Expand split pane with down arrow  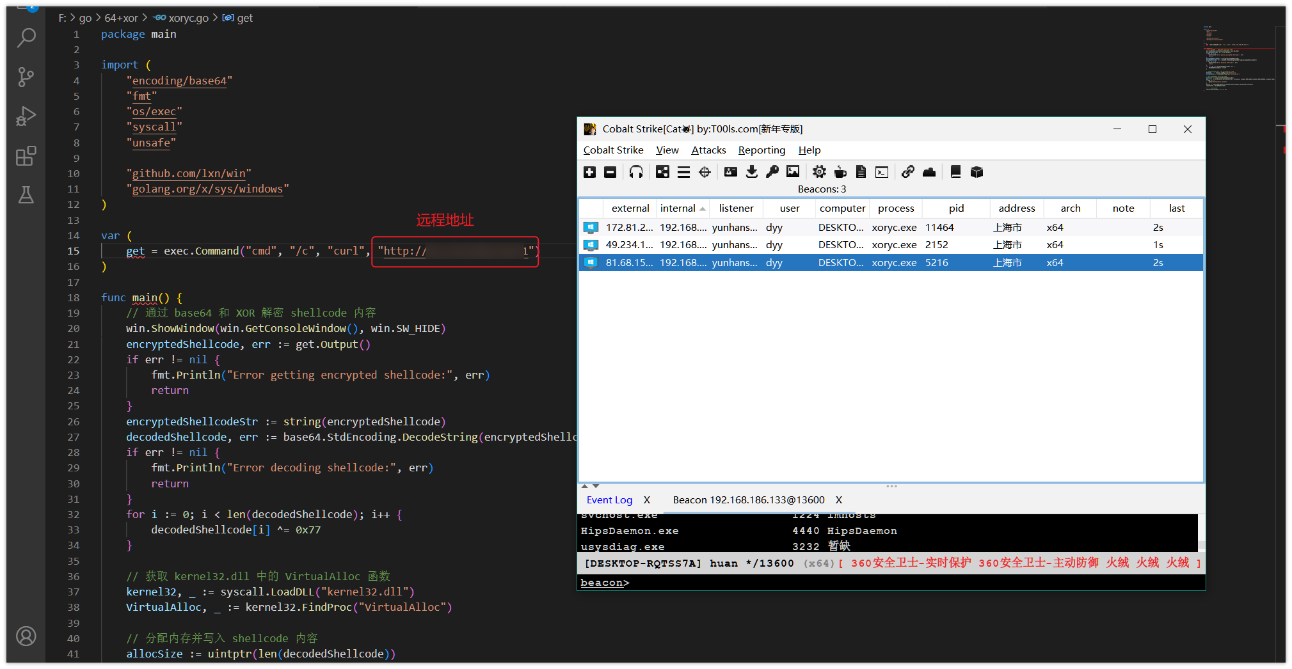(596, 486)
